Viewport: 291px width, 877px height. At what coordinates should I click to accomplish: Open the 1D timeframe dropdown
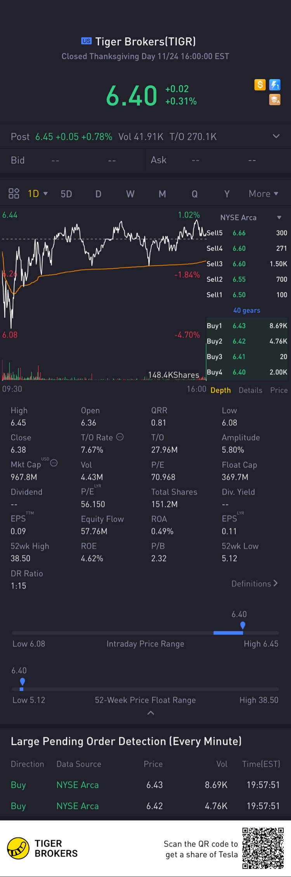(x=38, y=194)
